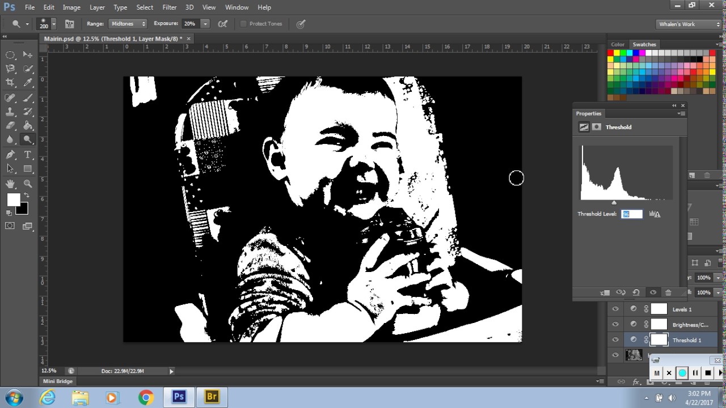Image resolution: width=726 pixels, height=408 pixels.
Task: Toggle Quick Mask mode
Action: point(10,226)
